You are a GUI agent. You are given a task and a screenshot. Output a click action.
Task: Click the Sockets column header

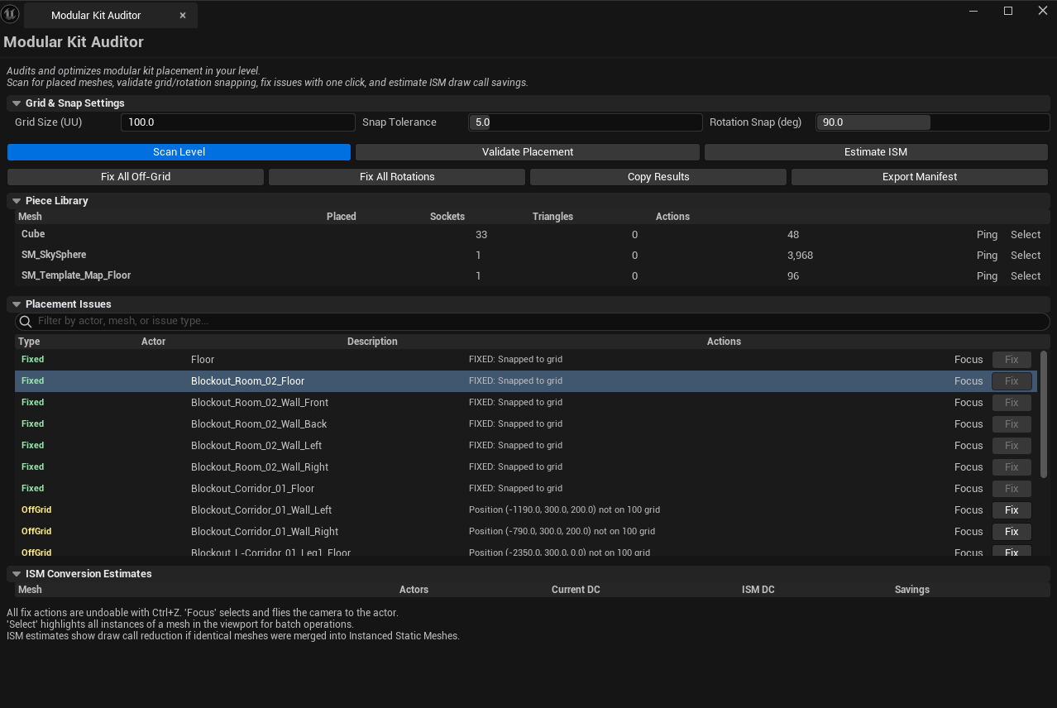pos(447,217)
